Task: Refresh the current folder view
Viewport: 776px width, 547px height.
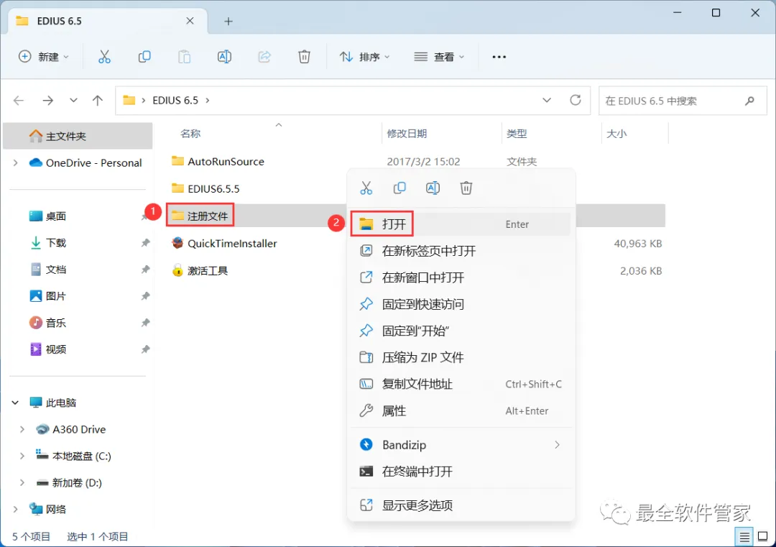Action: [575, 101]
